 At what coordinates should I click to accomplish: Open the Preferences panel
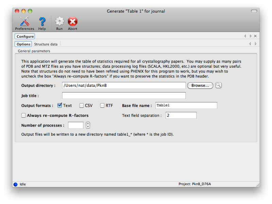coord(24,22)
